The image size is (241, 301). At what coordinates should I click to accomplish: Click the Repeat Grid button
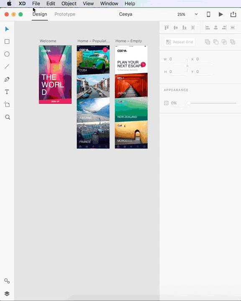point(179,42)
